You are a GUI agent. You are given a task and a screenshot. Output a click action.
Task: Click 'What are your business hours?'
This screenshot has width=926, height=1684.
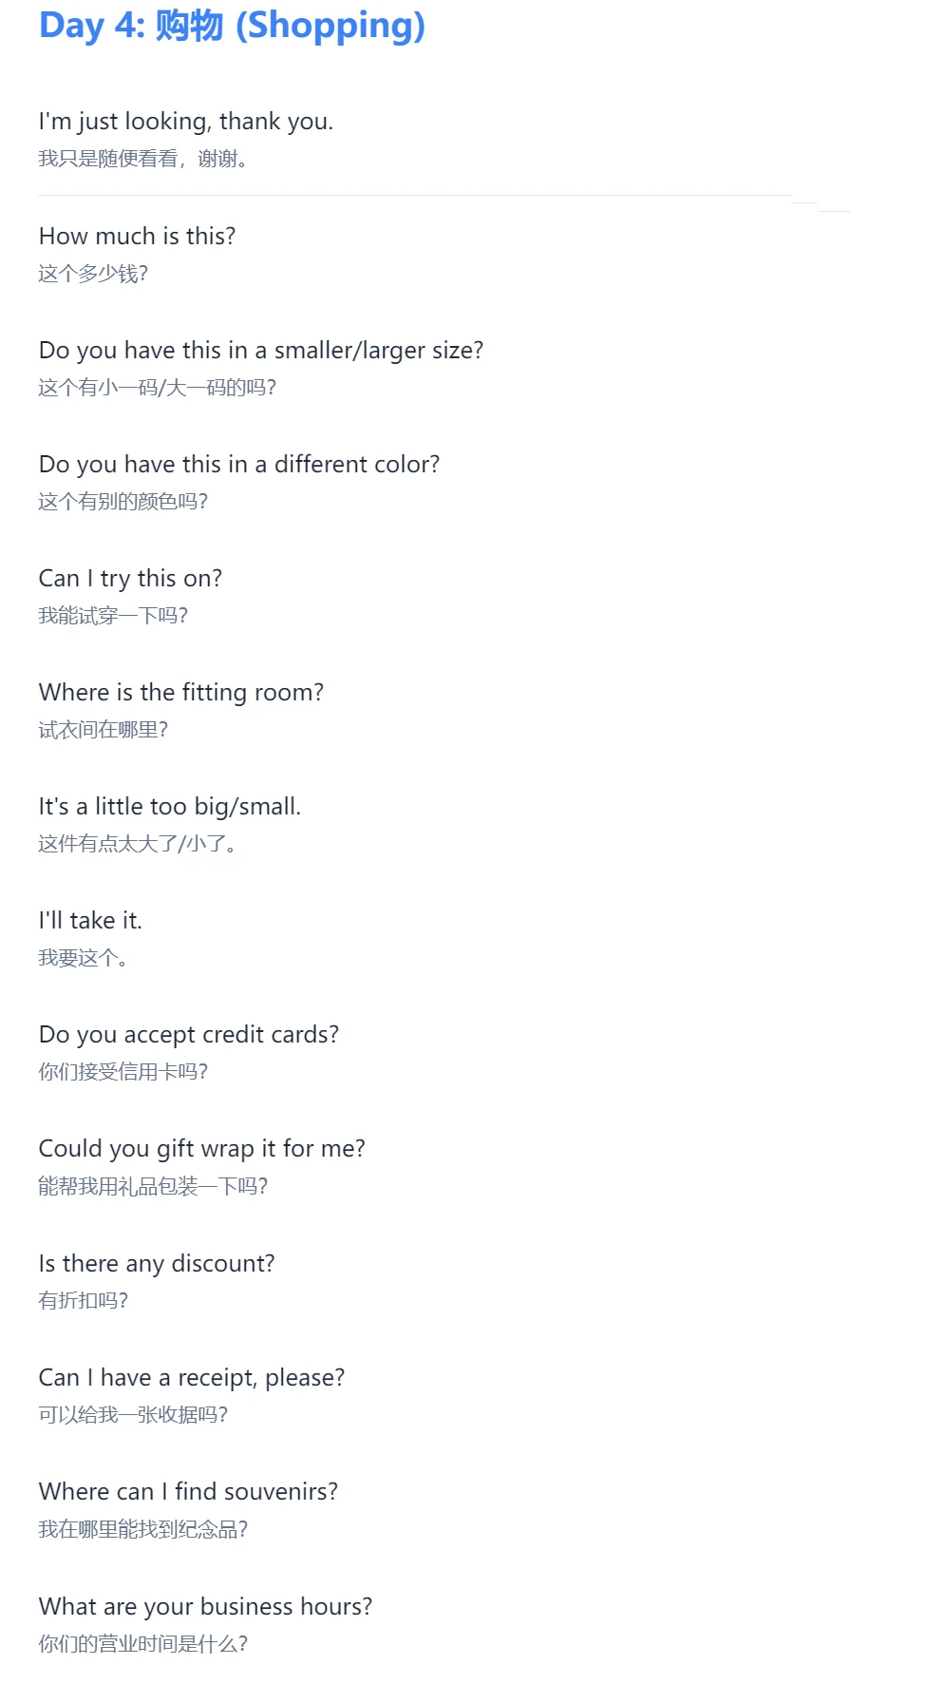[205, 1606]
